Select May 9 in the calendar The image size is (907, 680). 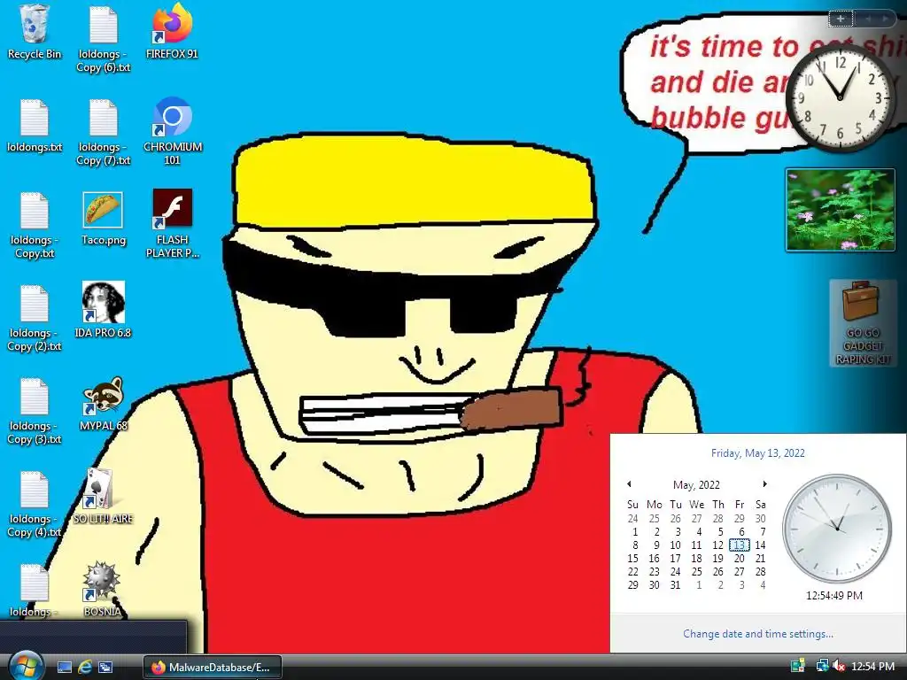point(656,545)
